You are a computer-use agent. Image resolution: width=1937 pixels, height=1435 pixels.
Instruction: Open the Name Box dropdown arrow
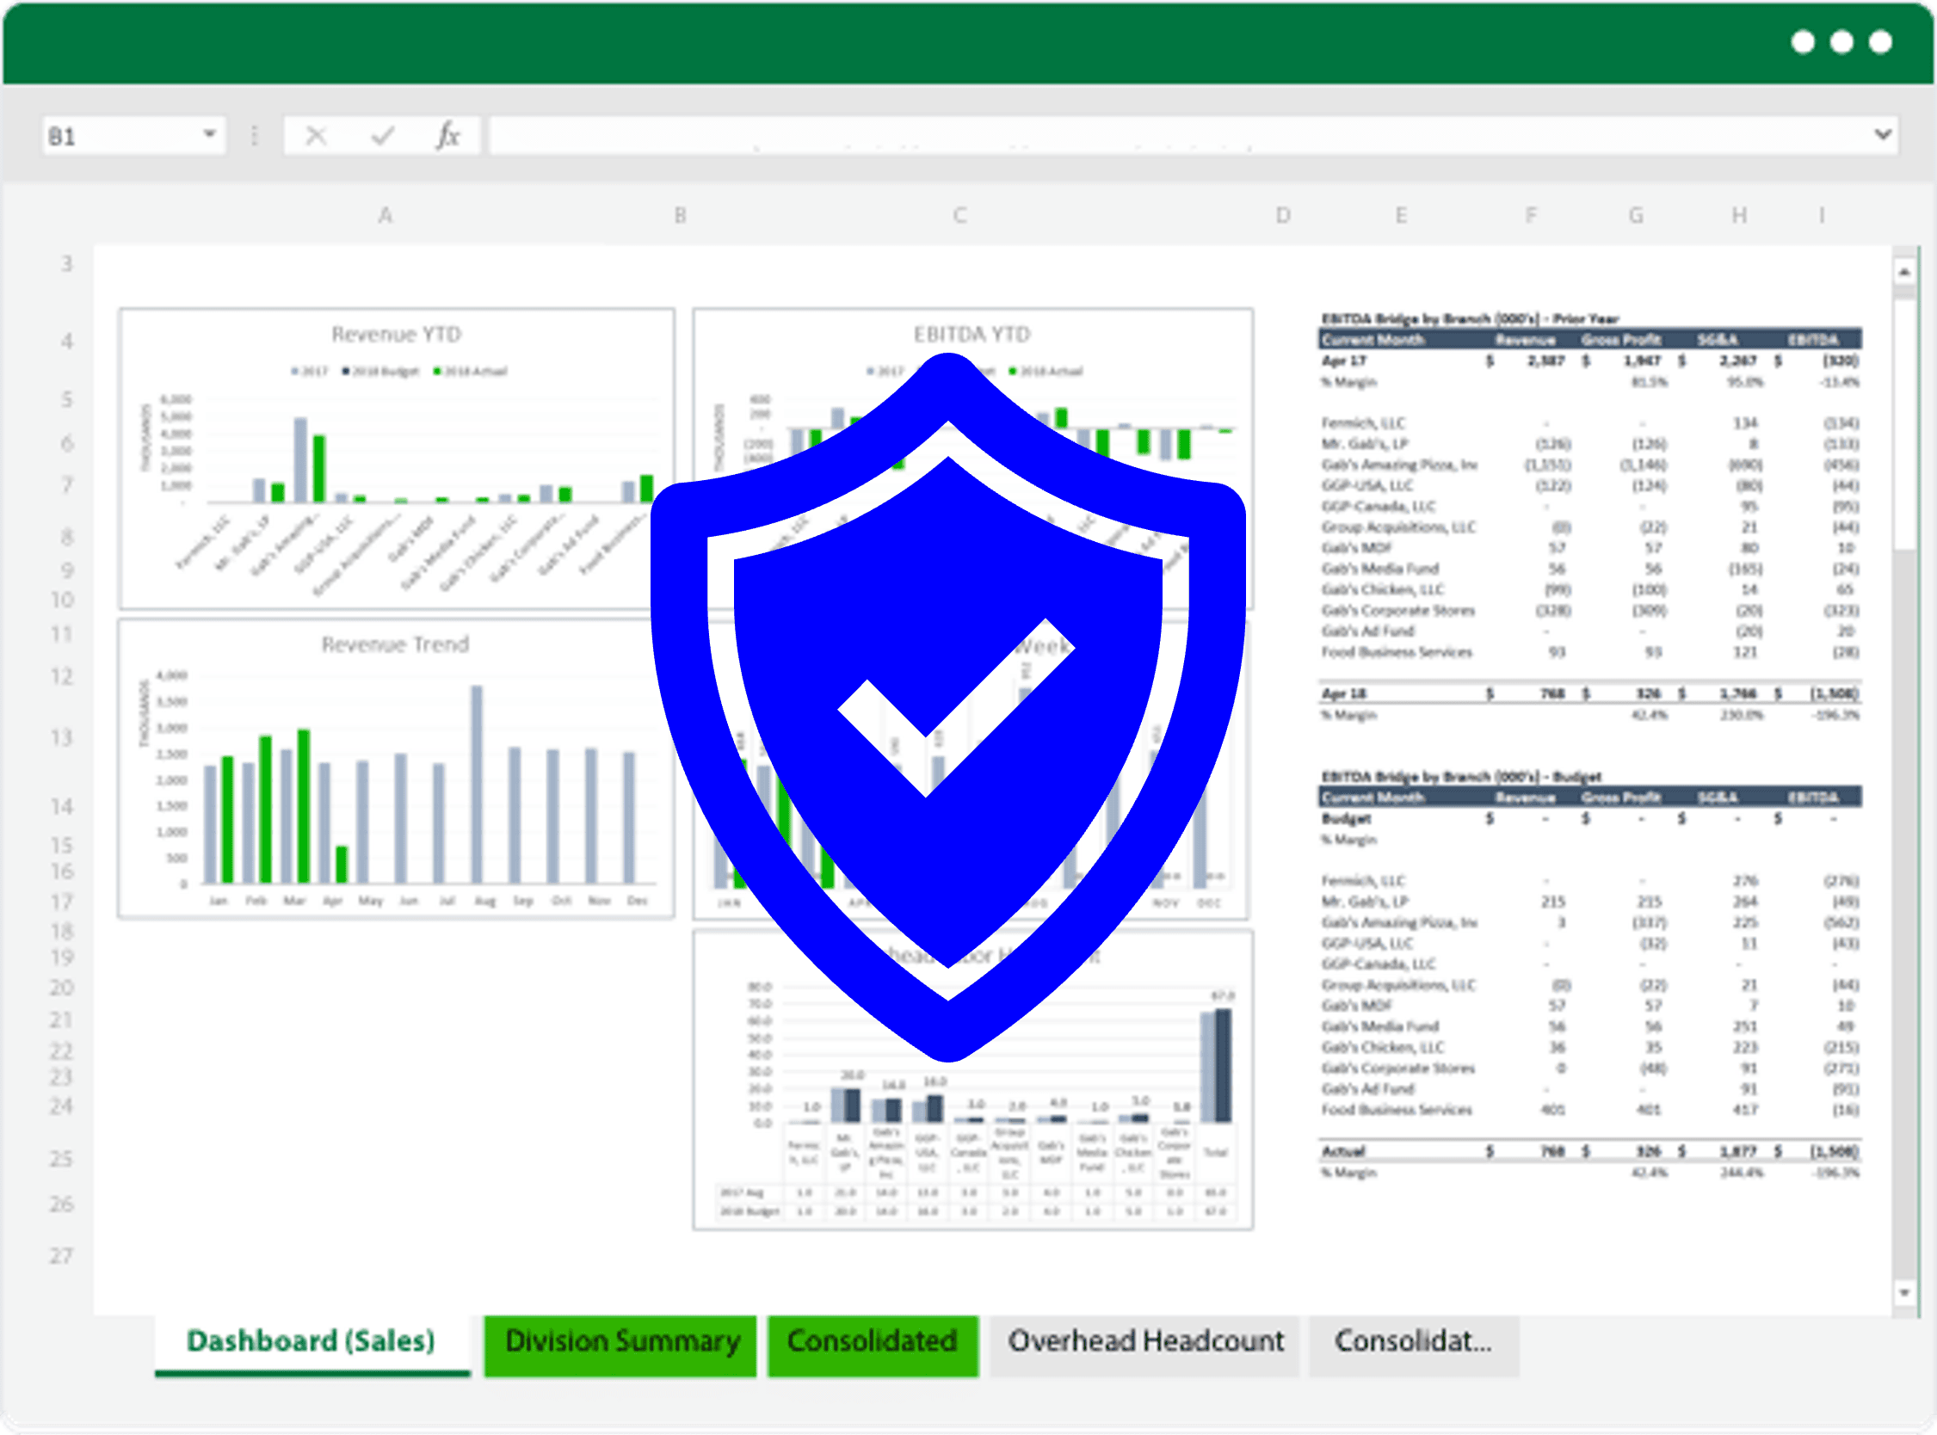coord(209,133)
